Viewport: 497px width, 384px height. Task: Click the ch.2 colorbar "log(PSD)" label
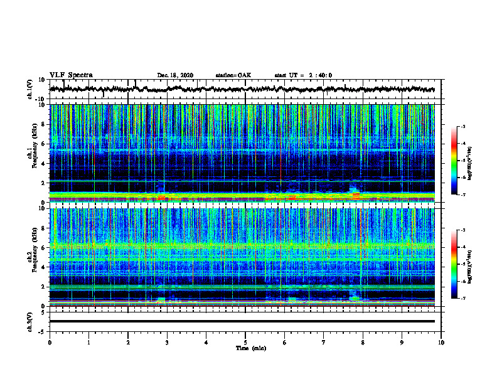[x=470, y=267]
